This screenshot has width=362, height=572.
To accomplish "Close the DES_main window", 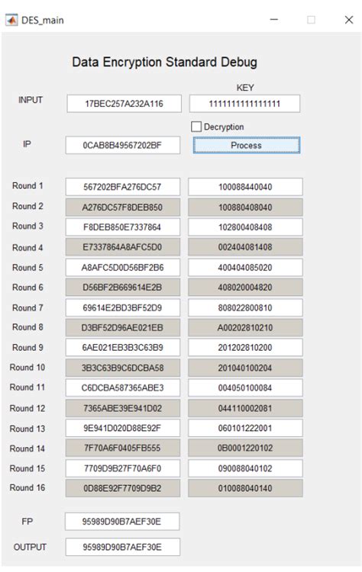I will [x=349, y=20].
